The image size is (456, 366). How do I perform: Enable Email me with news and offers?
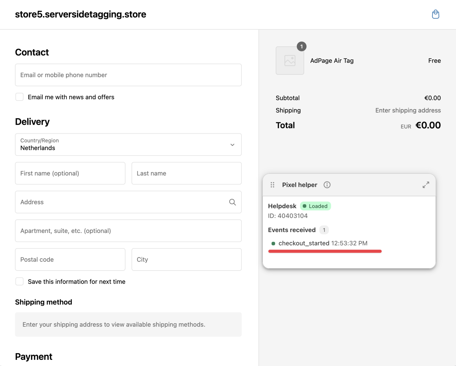20,97
